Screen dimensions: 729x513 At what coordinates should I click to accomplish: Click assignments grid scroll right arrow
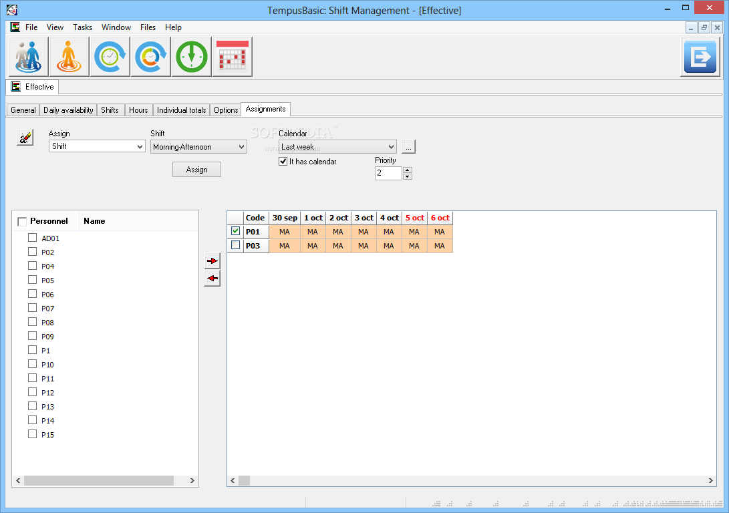pos(710,480)
